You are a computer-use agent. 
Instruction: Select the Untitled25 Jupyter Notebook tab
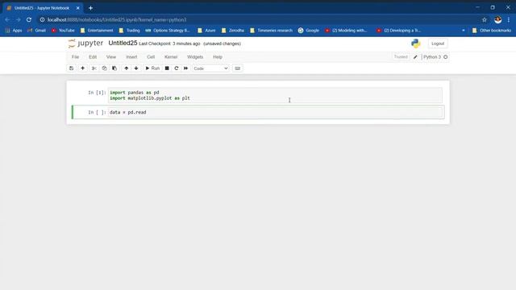42,8
